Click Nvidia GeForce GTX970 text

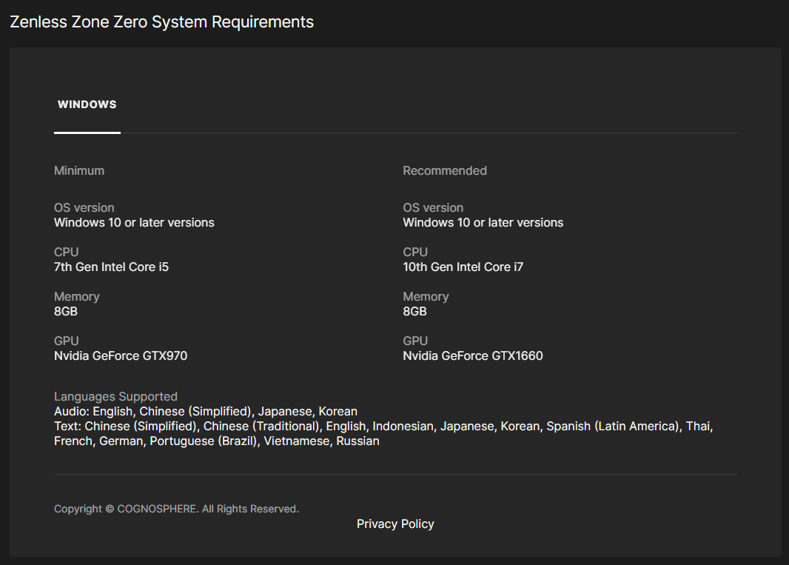click(121, 355)
